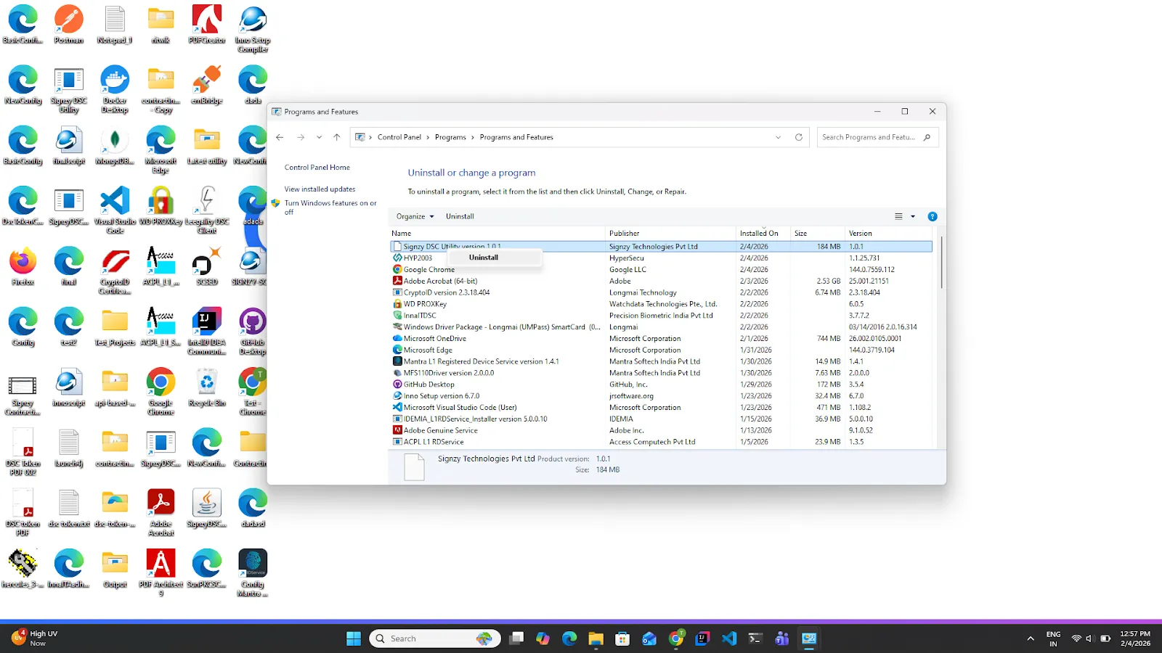Open the view options dropdown arrow
Image resolution: width=1162 pixels, height=653 pixels.
(x=913, y=216)
